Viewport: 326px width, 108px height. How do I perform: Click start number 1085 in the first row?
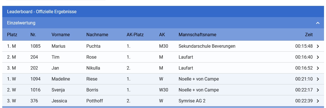click(x=35, y=46)
